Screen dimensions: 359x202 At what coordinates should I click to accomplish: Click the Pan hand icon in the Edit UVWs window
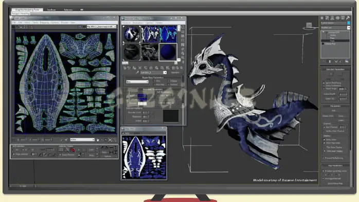pyautogui.click(x=98, y=140)
